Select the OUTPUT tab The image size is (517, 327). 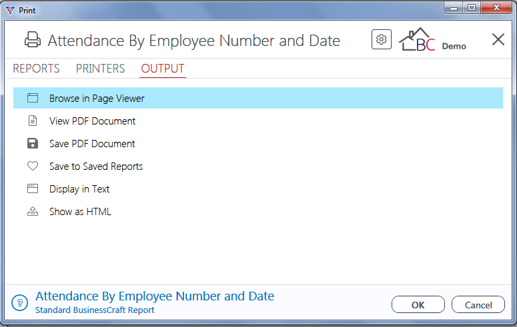tap(163, 69)
